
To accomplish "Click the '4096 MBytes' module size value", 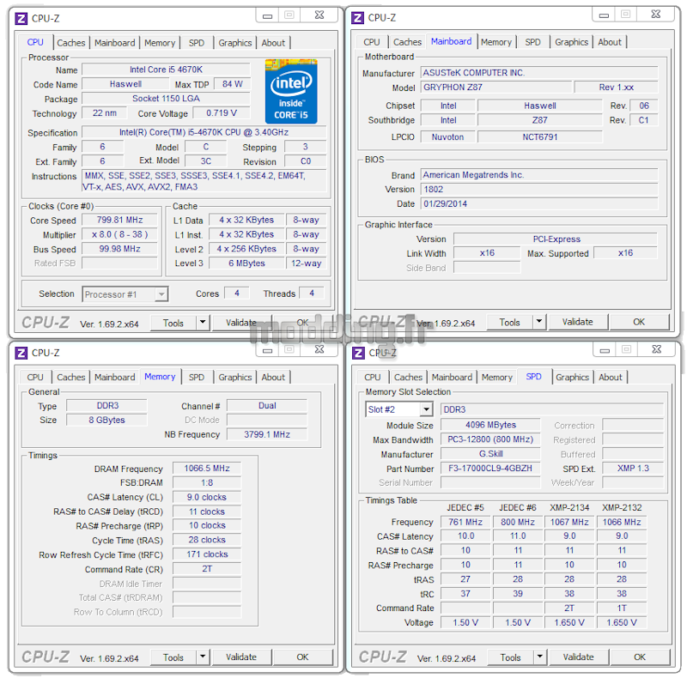I will point(490,425).
